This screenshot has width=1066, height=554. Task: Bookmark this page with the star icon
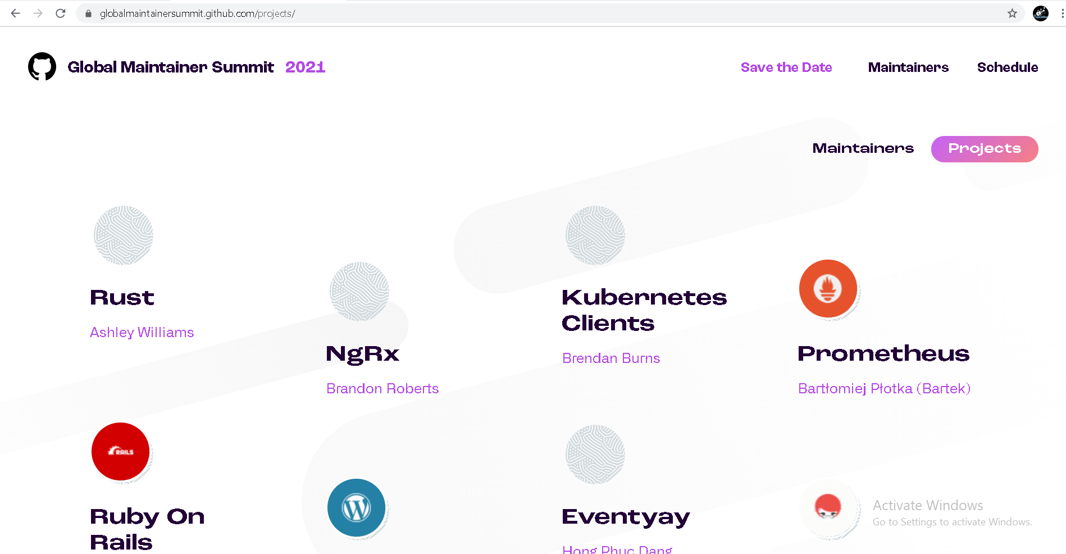point(1012,13)
